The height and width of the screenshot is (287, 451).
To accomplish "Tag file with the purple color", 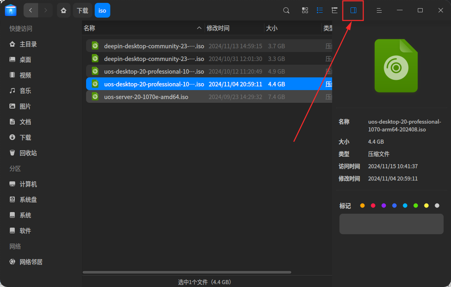I will point(384,206).
